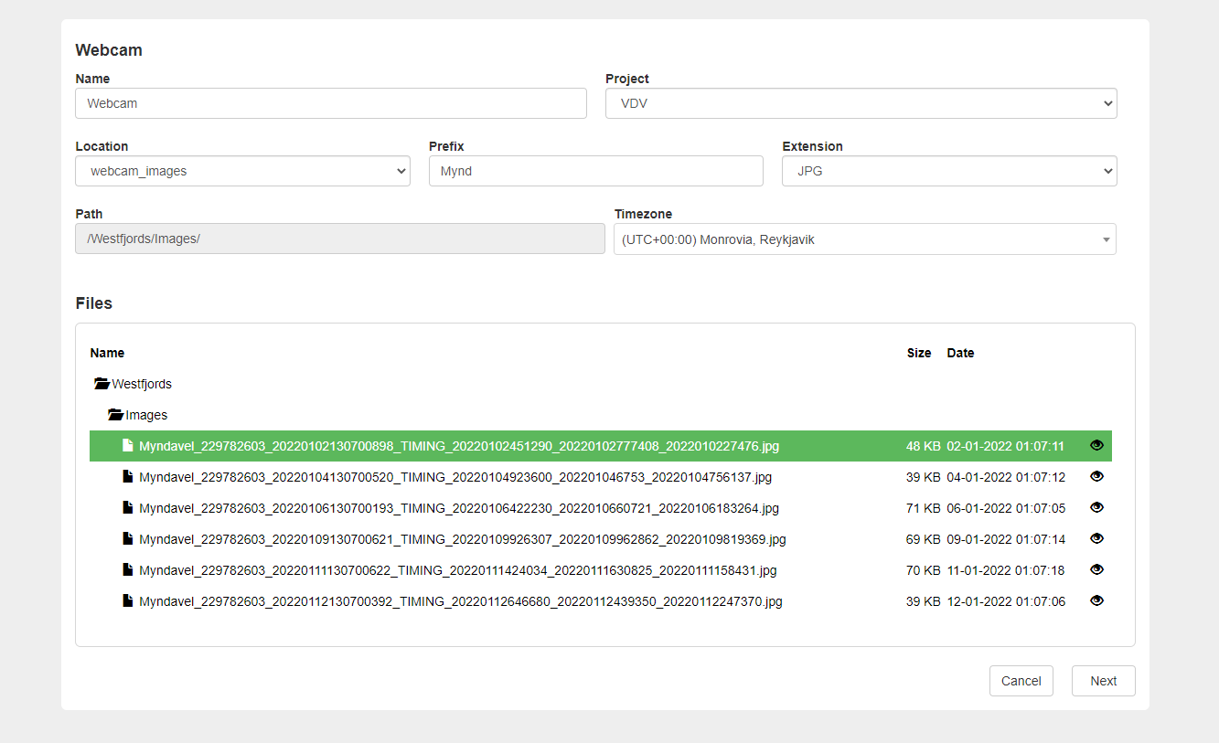Click the eye icon on the 09-01-2022 file row
This screenshot has height=743, width=1219.
click(1096, 539)
